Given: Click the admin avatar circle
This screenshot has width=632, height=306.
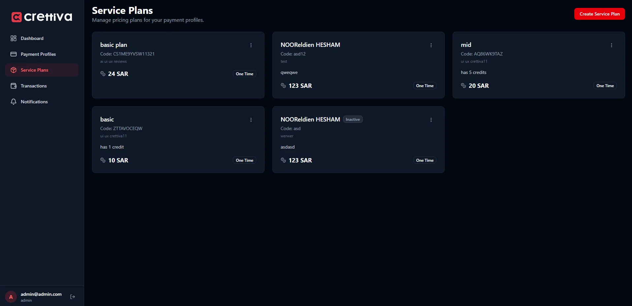Looking at the screenshot, I should [x=11, y=297].
